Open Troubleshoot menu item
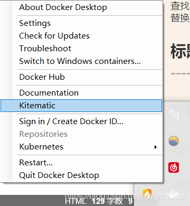The image size is (190, 206). [x=81, y=49]
